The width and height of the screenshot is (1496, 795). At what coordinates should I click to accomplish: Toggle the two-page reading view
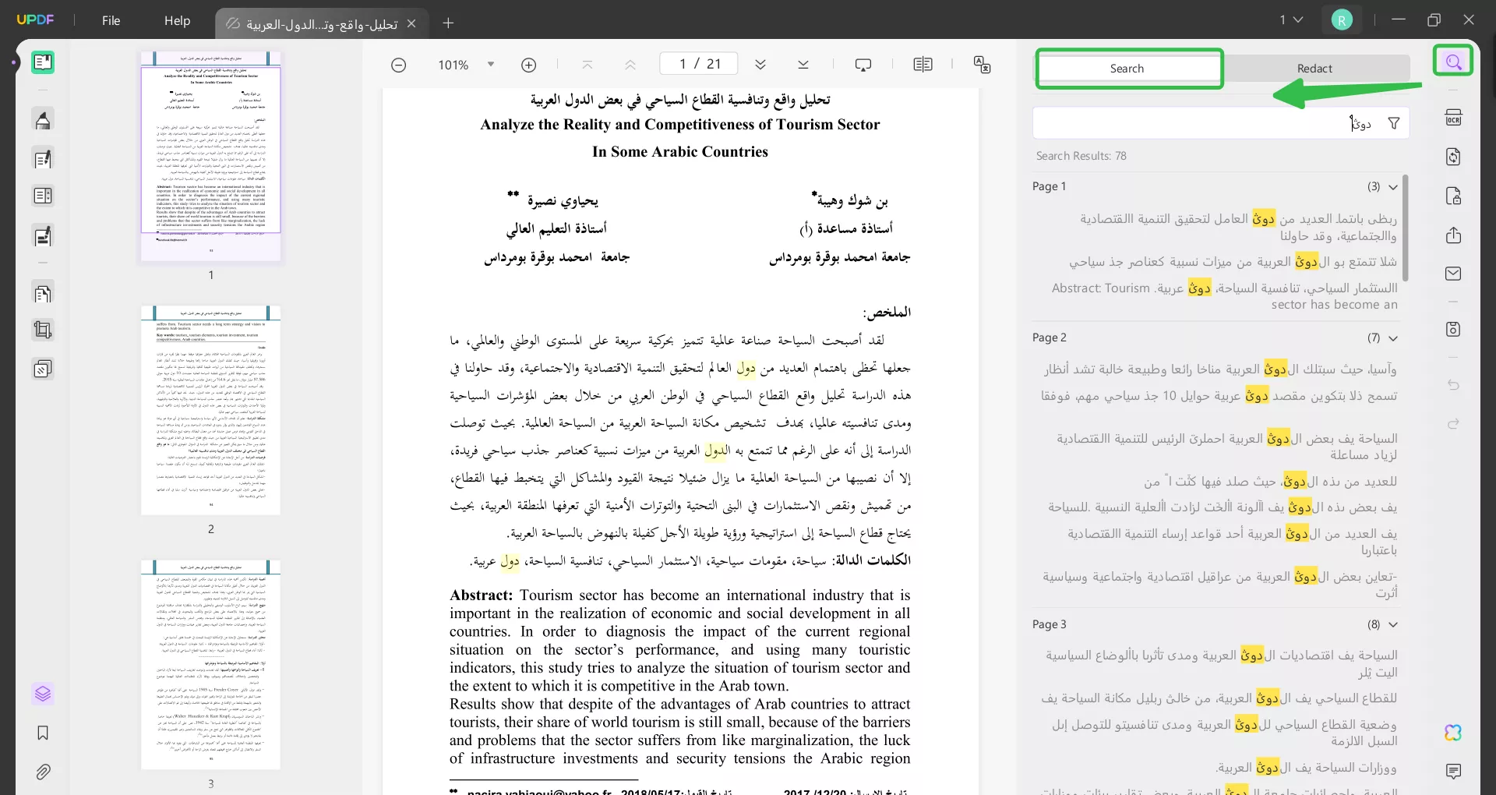pos(924,65)
